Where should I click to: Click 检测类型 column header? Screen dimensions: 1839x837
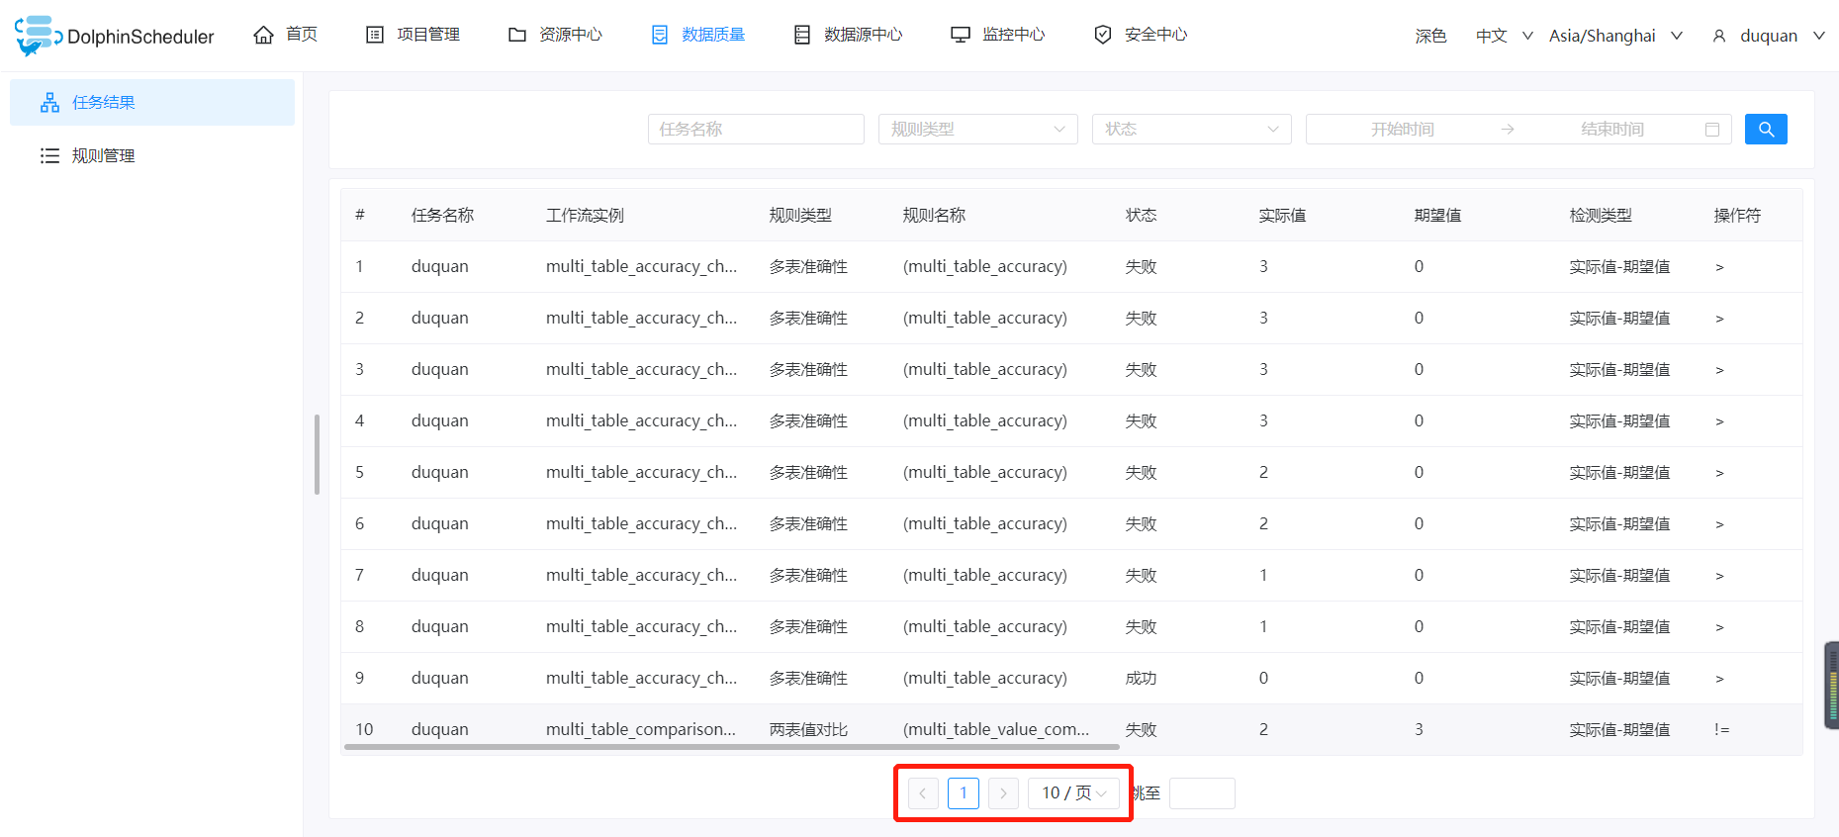tap(1601, 216)
